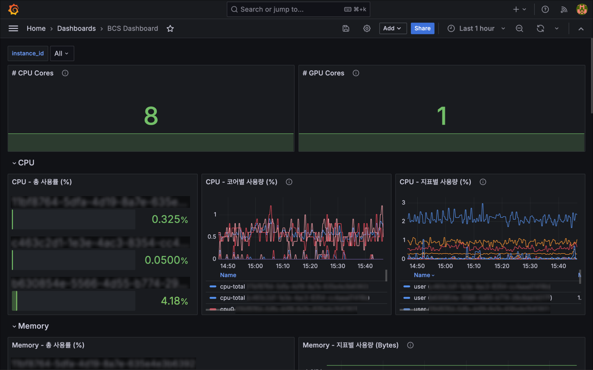Click the page vertical scrollbar
This screenshot has height=370, width=593.
click(x=592, y=76)
